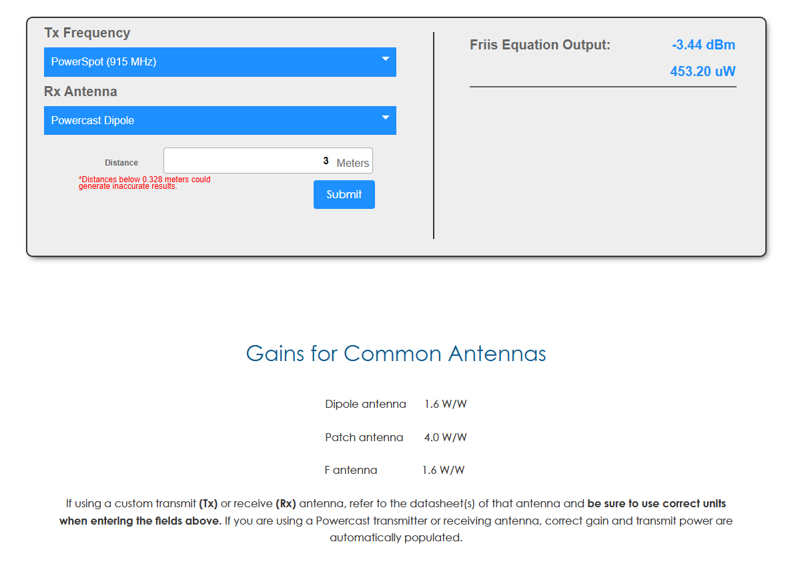Click the Friis Equation Output label
Screen dimensions: 794x562
(540, 45)
